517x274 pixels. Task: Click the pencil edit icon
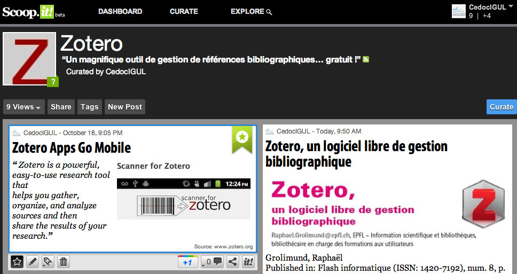tap(33, 262)
